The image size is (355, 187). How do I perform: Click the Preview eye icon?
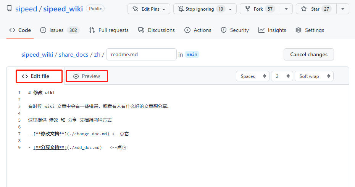point(76,76)
